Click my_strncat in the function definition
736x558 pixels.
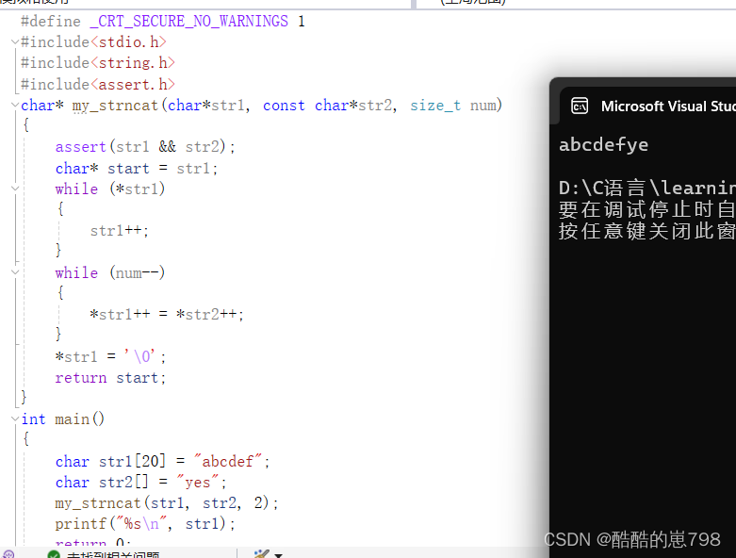pos(115,106)
